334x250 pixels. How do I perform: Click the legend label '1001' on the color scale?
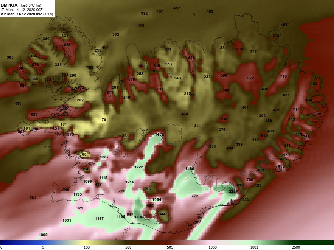pyautogui.click(x=254, y=247)
